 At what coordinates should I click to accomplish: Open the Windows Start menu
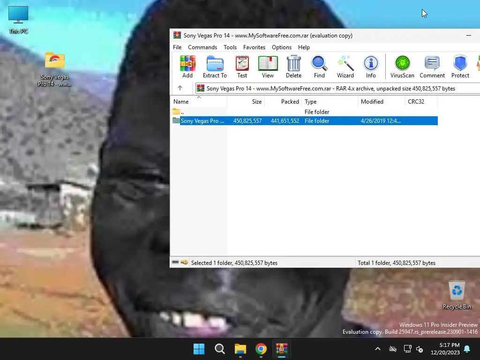click(x=199, y=349)
